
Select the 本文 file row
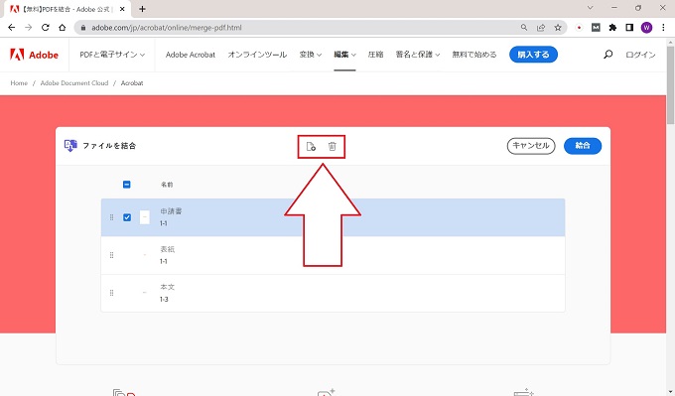click(x=333, y=293)
